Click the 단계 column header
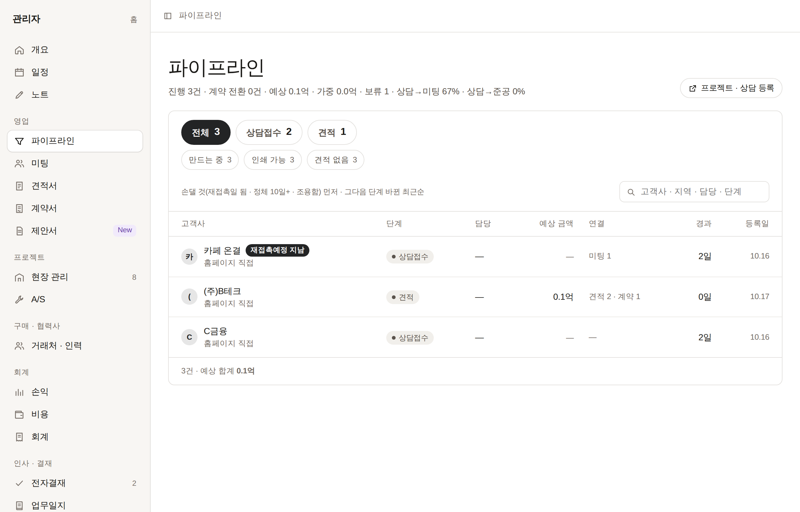This screenshot has height=512, width=800. (394, 224)
